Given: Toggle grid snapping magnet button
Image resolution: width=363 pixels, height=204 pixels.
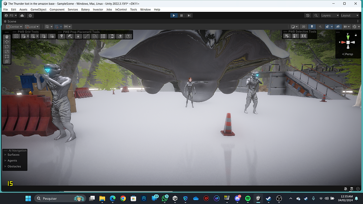Looking at the screenshot, I should (56, 27).
